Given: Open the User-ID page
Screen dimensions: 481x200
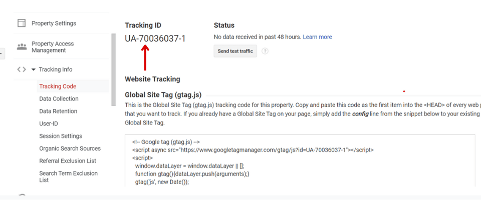Looking at the screenshot, I should click(x=49, y=123).
